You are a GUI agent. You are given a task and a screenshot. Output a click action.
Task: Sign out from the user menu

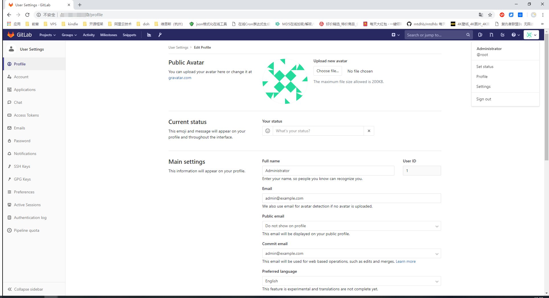click(x=484, y=99)
